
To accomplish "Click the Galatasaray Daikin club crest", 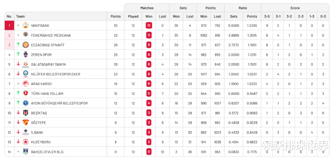I will coord(26,64).
